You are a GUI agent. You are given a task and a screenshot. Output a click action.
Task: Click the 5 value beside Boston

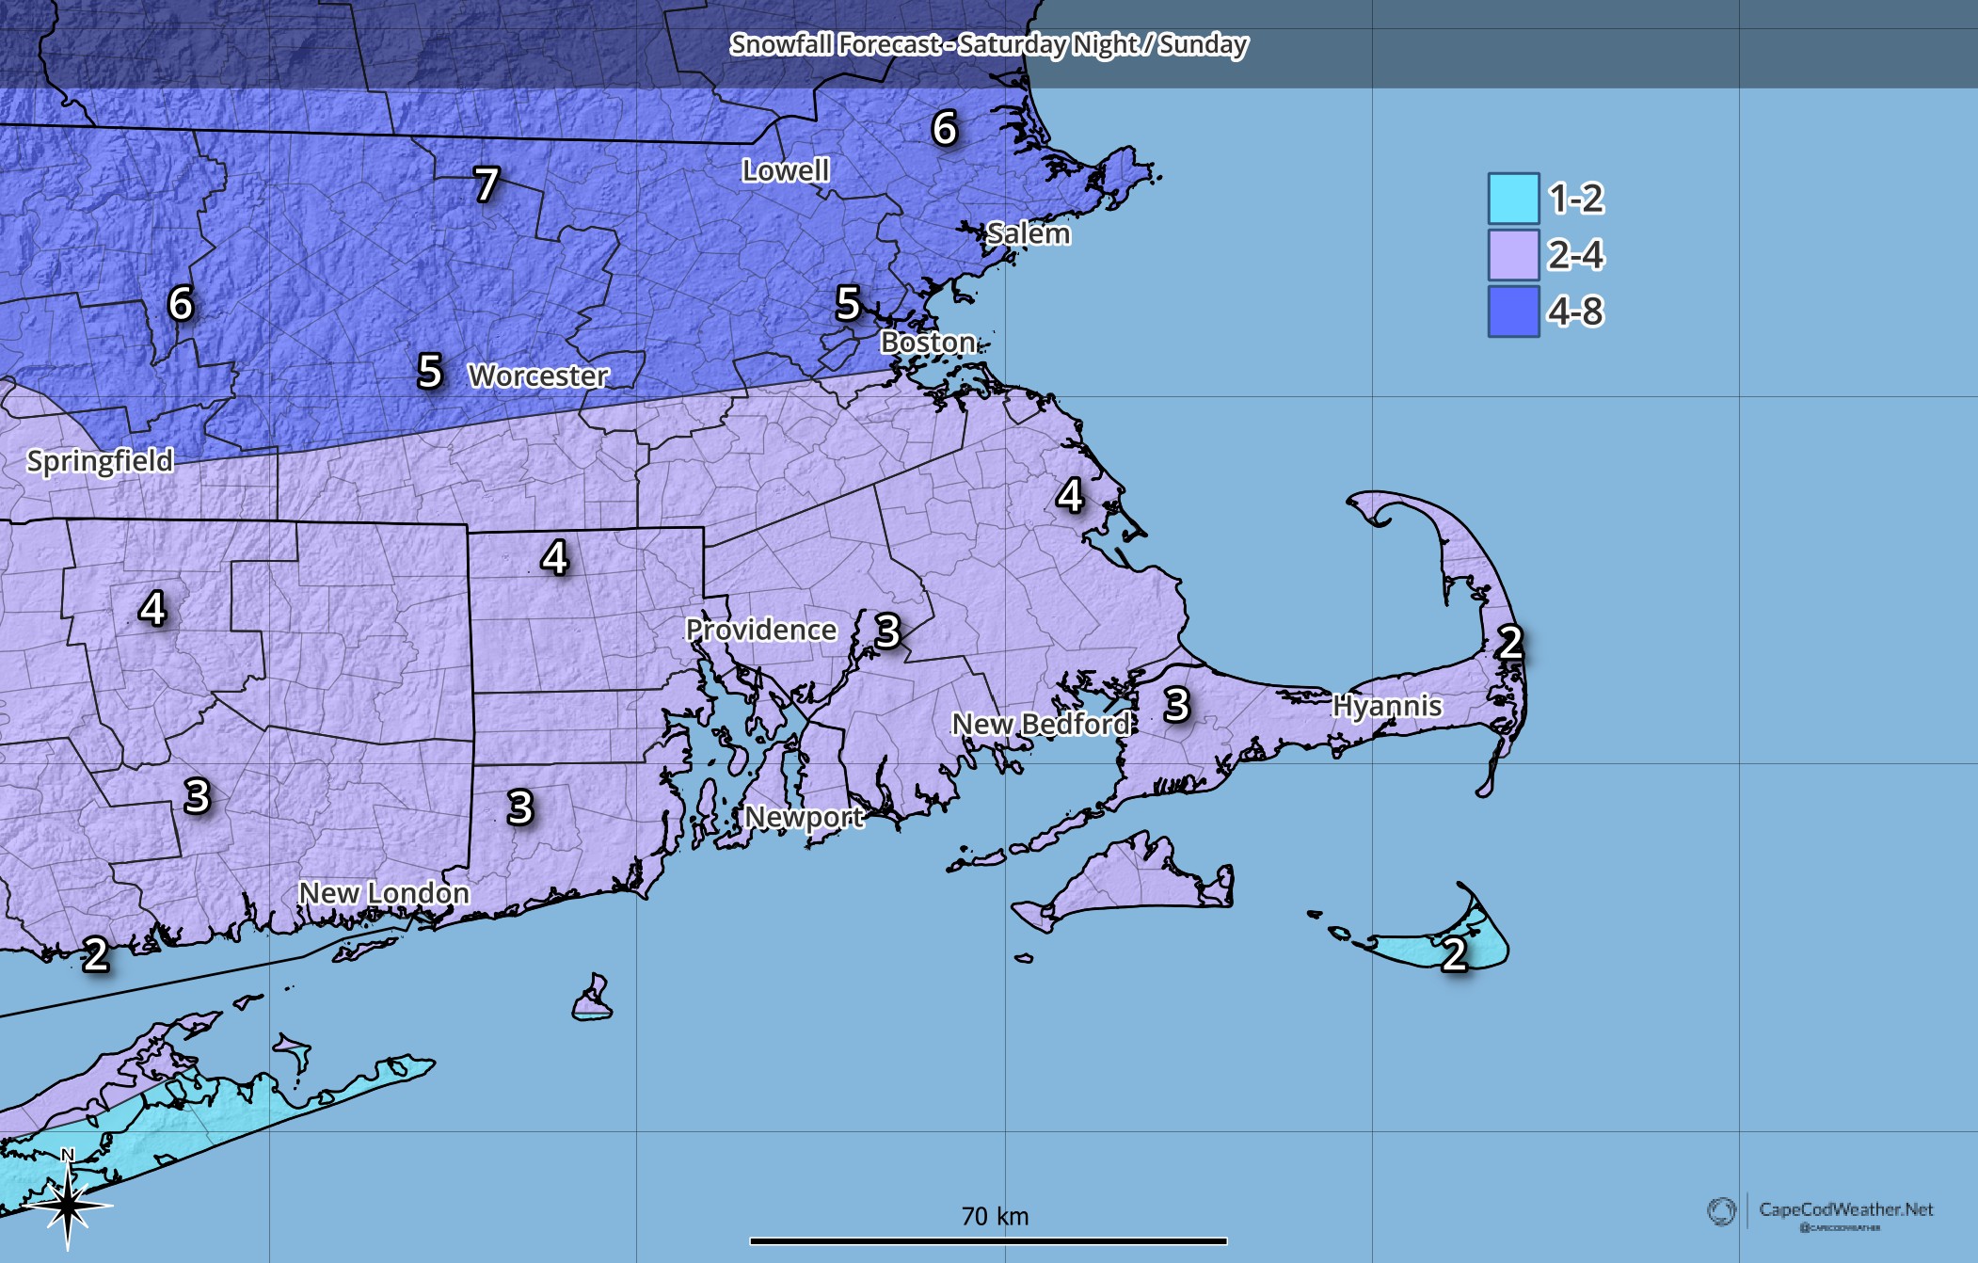click(848, 303)
